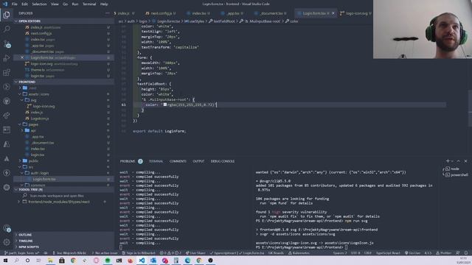Expand the Timeline section
Screen dimensions: 472x265
(63, 241)
